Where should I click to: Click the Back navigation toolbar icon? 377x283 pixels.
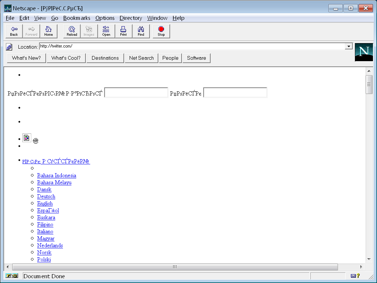click(x=14, y=31)
